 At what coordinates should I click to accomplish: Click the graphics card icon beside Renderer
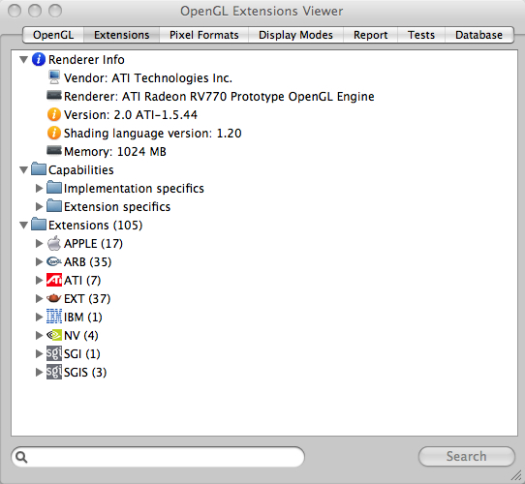coord(54,96)
